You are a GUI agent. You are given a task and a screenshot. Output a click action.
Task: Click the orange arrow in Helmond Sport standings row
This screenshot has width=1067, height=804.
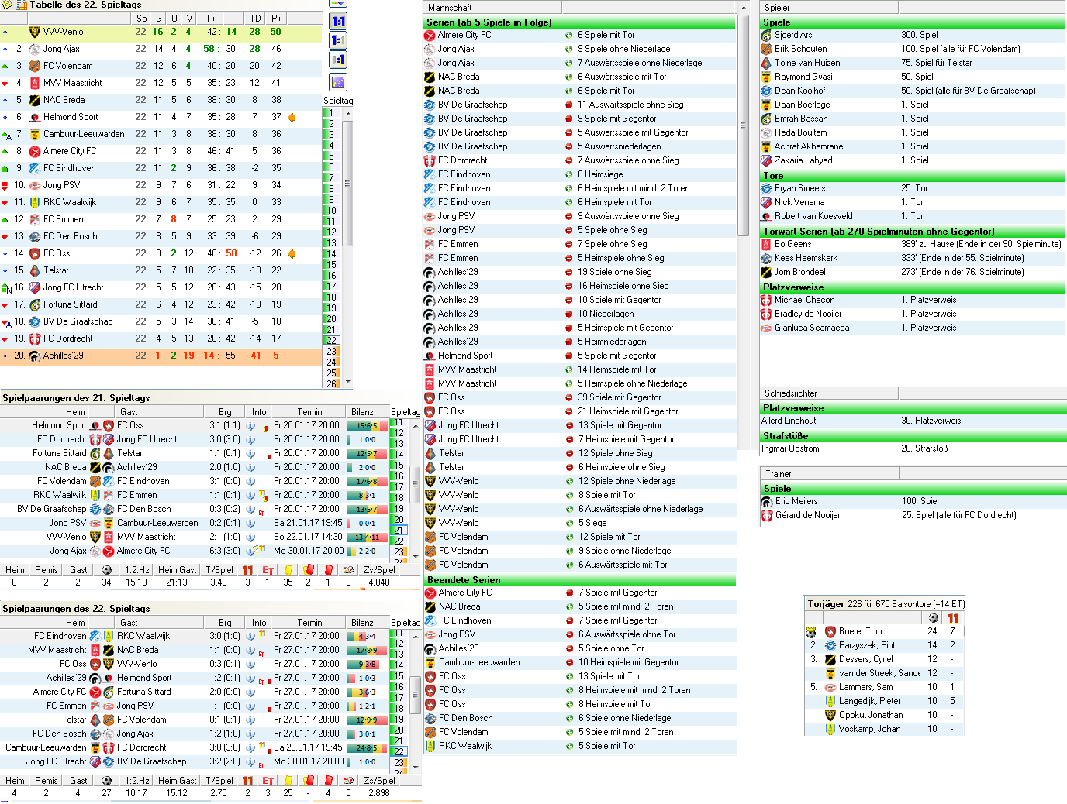coord(292,118)
